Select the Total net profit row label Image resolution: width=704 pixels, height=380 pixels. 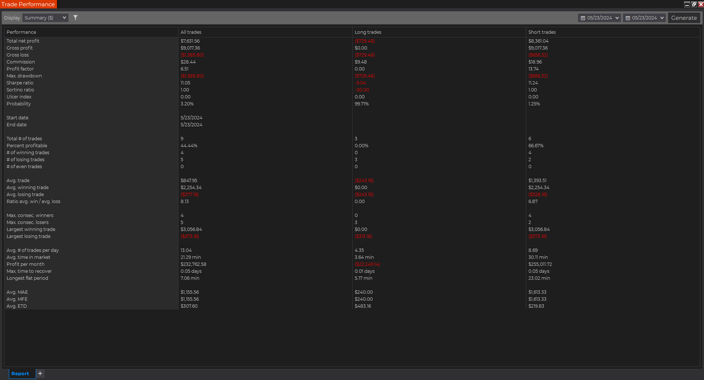pos(23,41)
